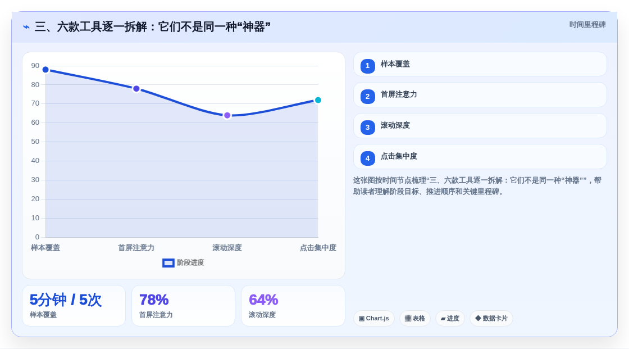Click the section title 三、六款工具逐一拆解

[x=152, y=27]
